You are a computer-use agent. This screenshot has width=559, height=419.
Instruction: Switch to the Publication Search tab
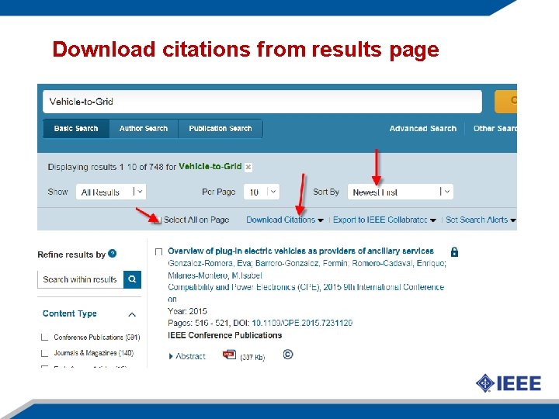coord(220,128)
